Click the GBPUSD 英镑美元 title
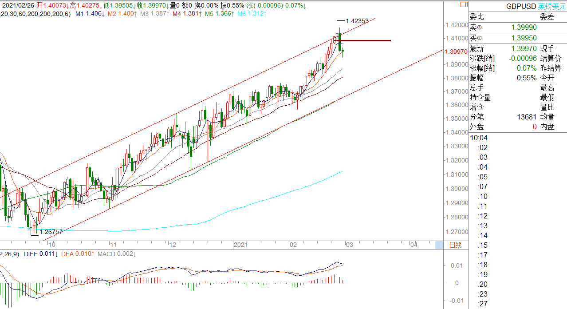This screenshot has height=309, width=567. click(x=536, y=7)
